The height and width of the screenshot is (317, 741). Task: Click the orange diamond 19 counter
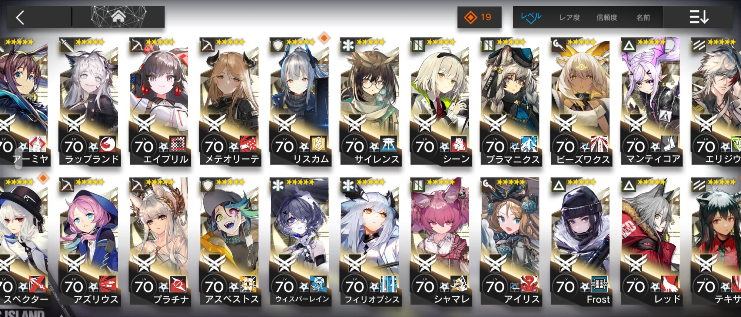coord(479,17)
